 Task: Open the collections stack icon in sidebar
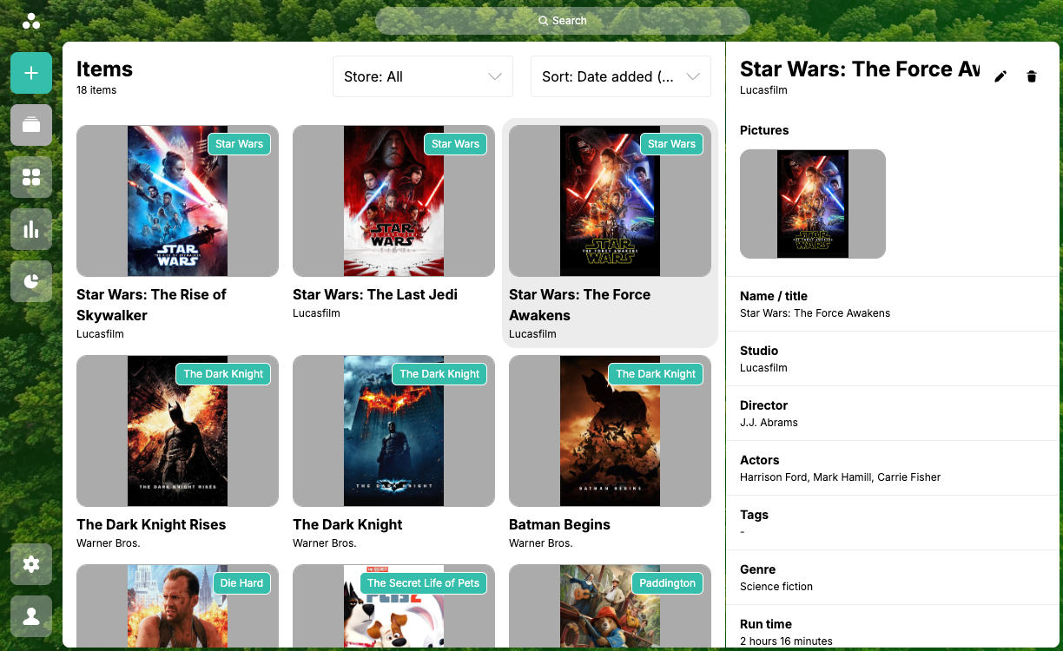31,125
